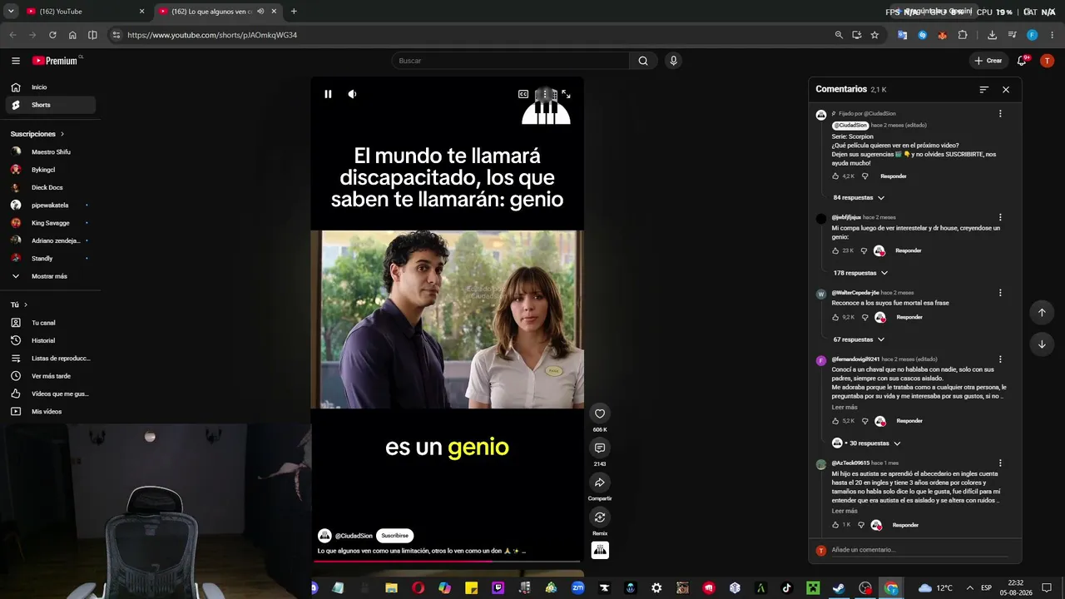Go to next Short with down arrow

point(1042,344)
